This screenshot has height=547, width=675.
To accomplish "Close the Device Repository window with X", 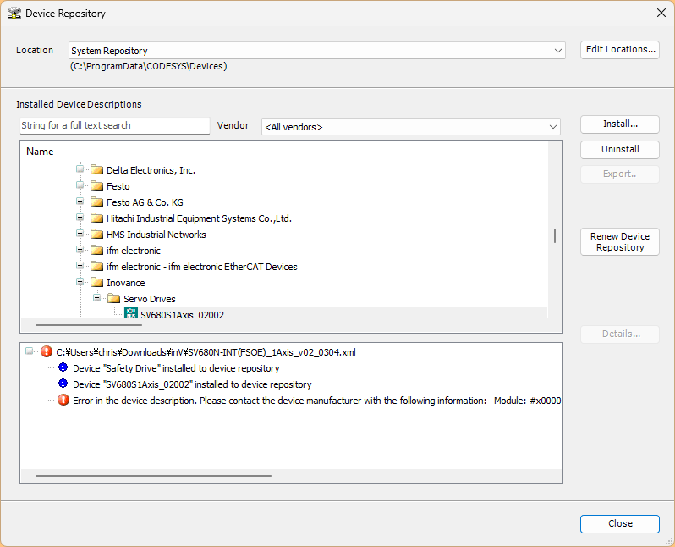I will pos(661,13).
